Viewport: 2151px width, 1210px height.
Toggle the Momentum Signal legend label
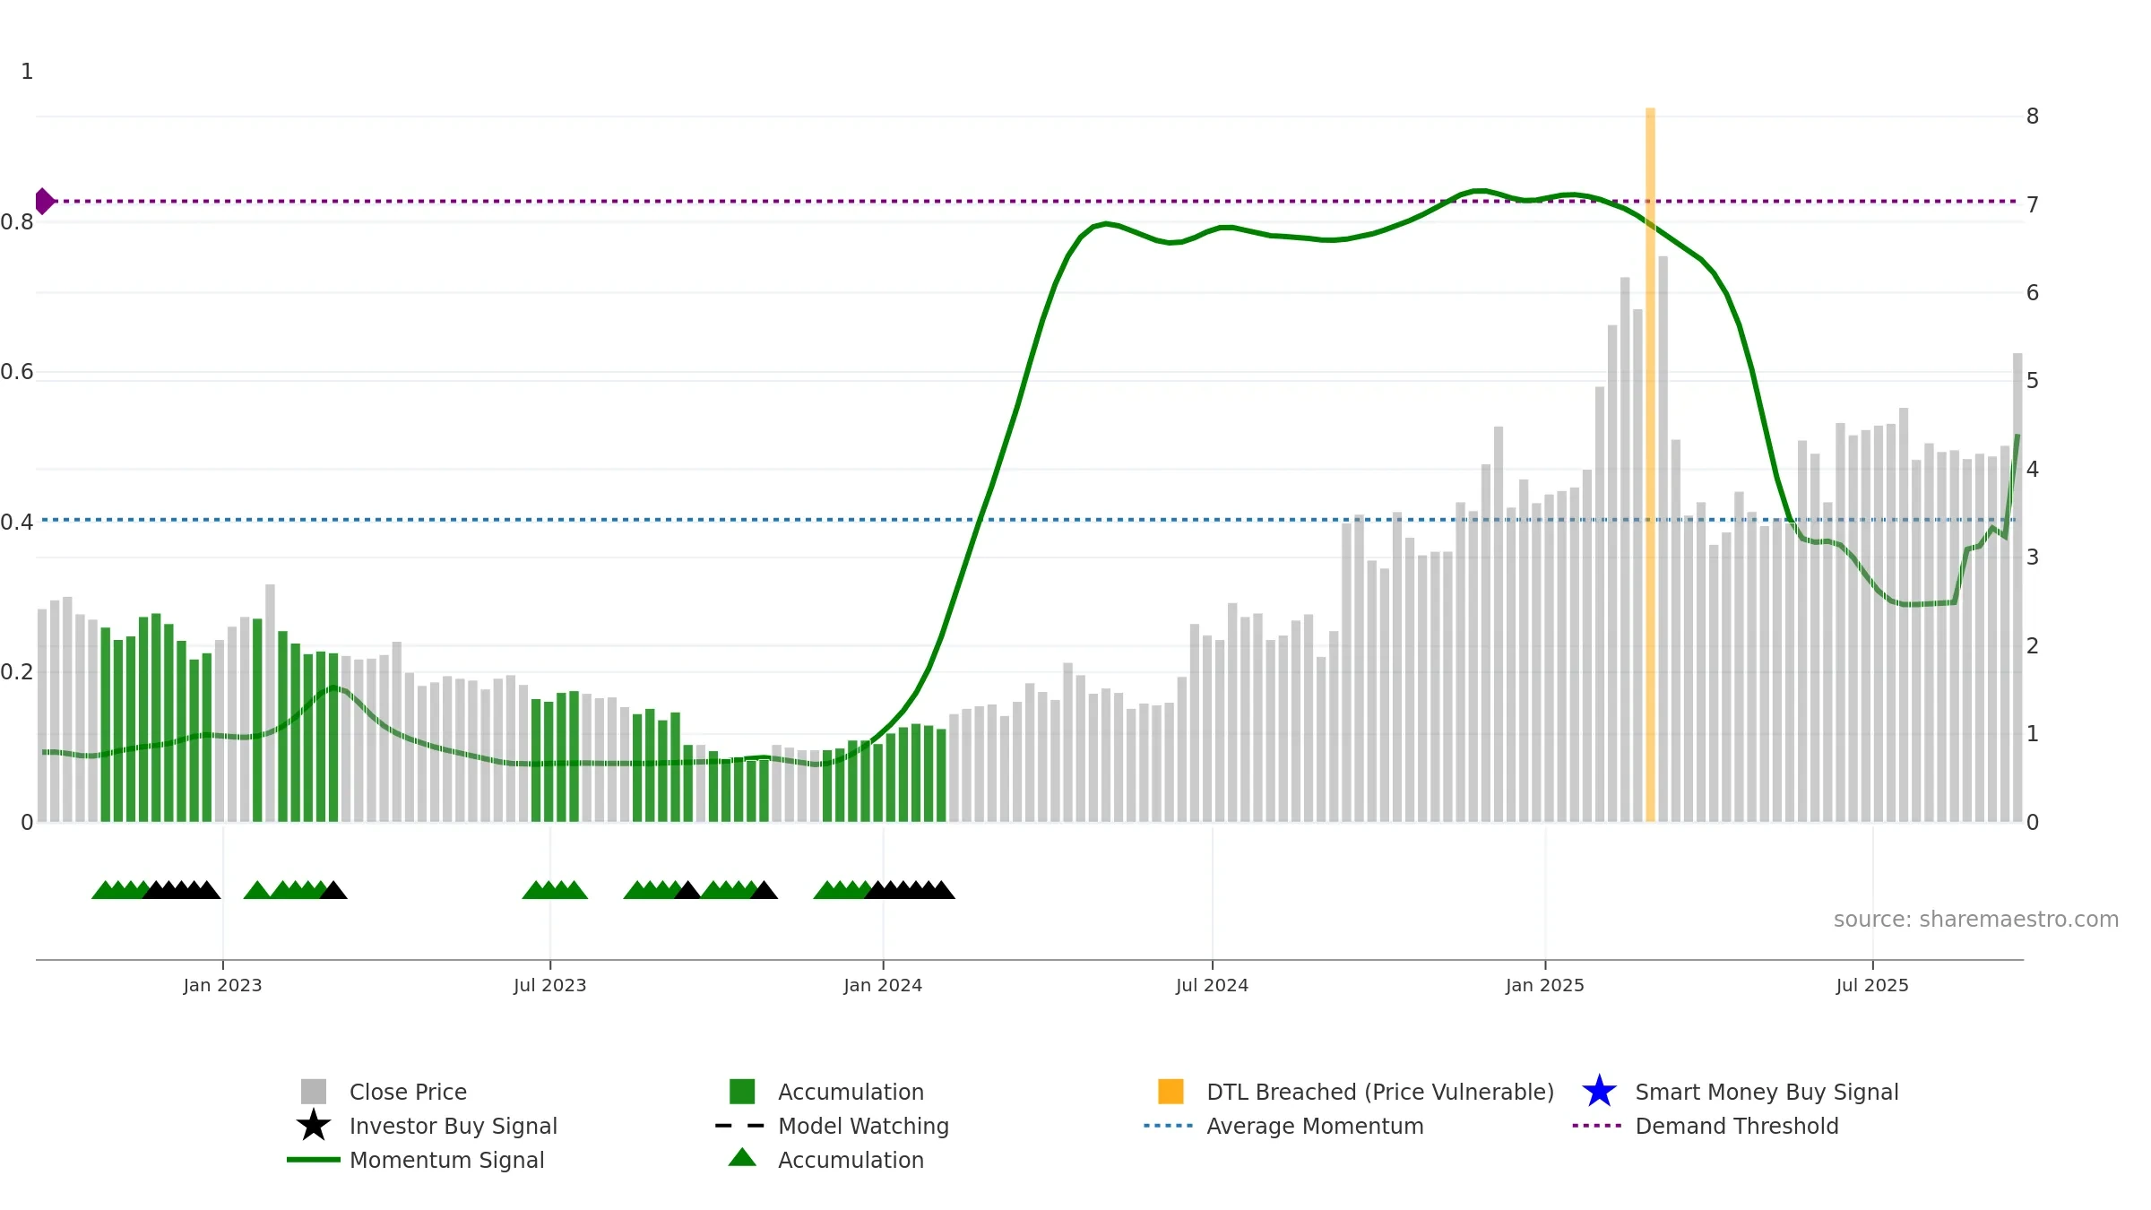click(x=447, y=1160)
